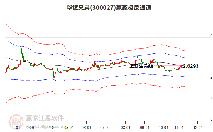Click the 06-01 date label
The image size is (213, 132).
click(86, 128)
